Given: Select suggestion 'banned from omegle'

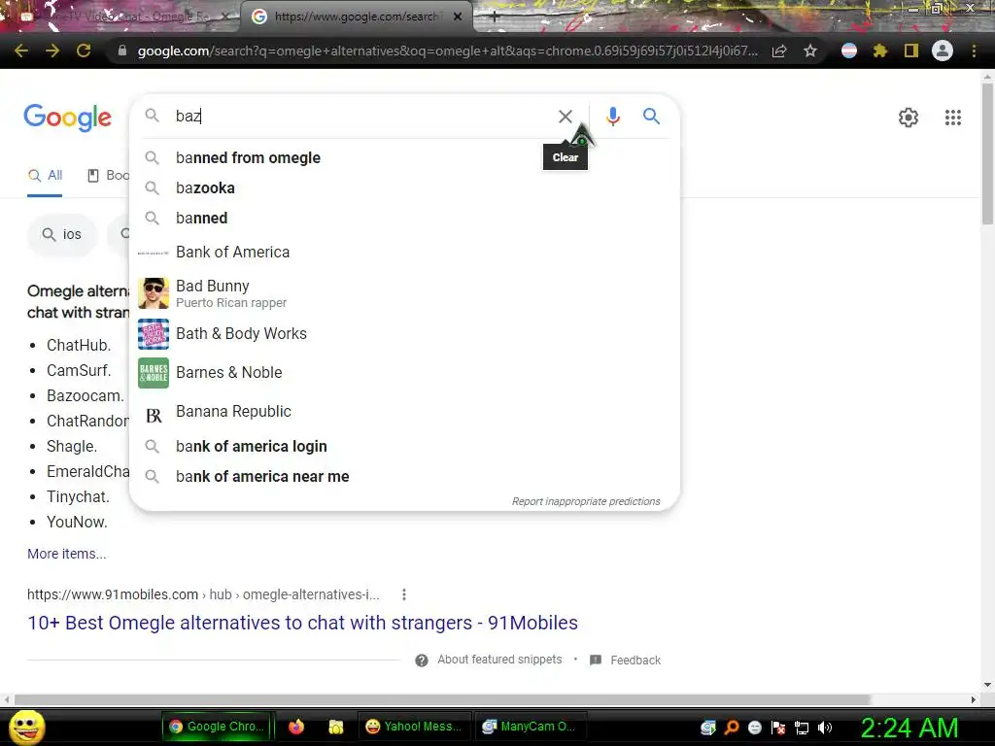Looking at the screenshot, I should (x=404, y=158).
